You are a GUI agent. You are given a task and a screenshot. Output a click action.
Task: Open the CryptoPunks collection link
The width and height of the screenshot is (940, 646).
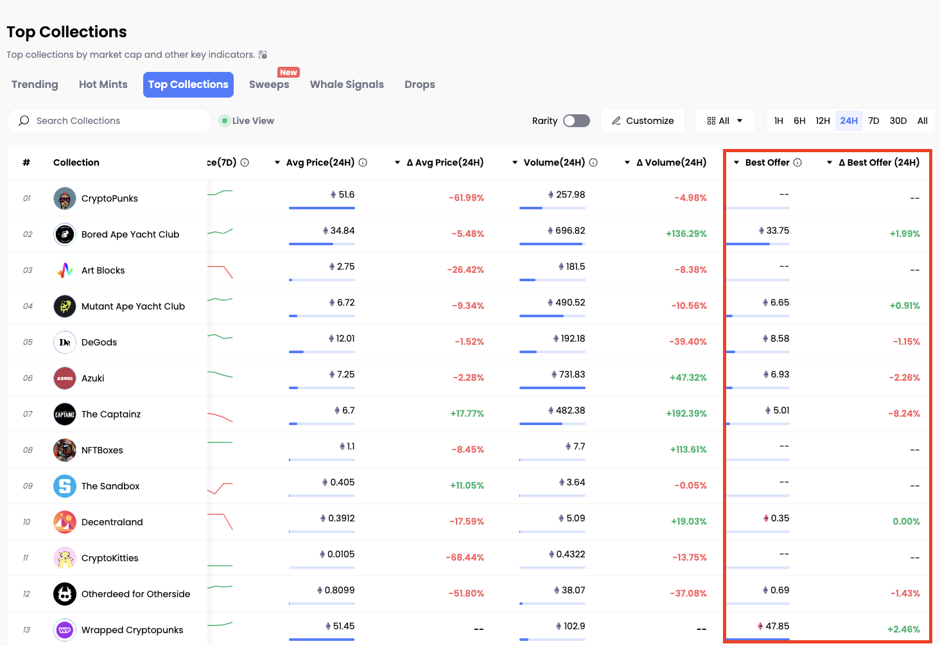click(x=110, y=198)
